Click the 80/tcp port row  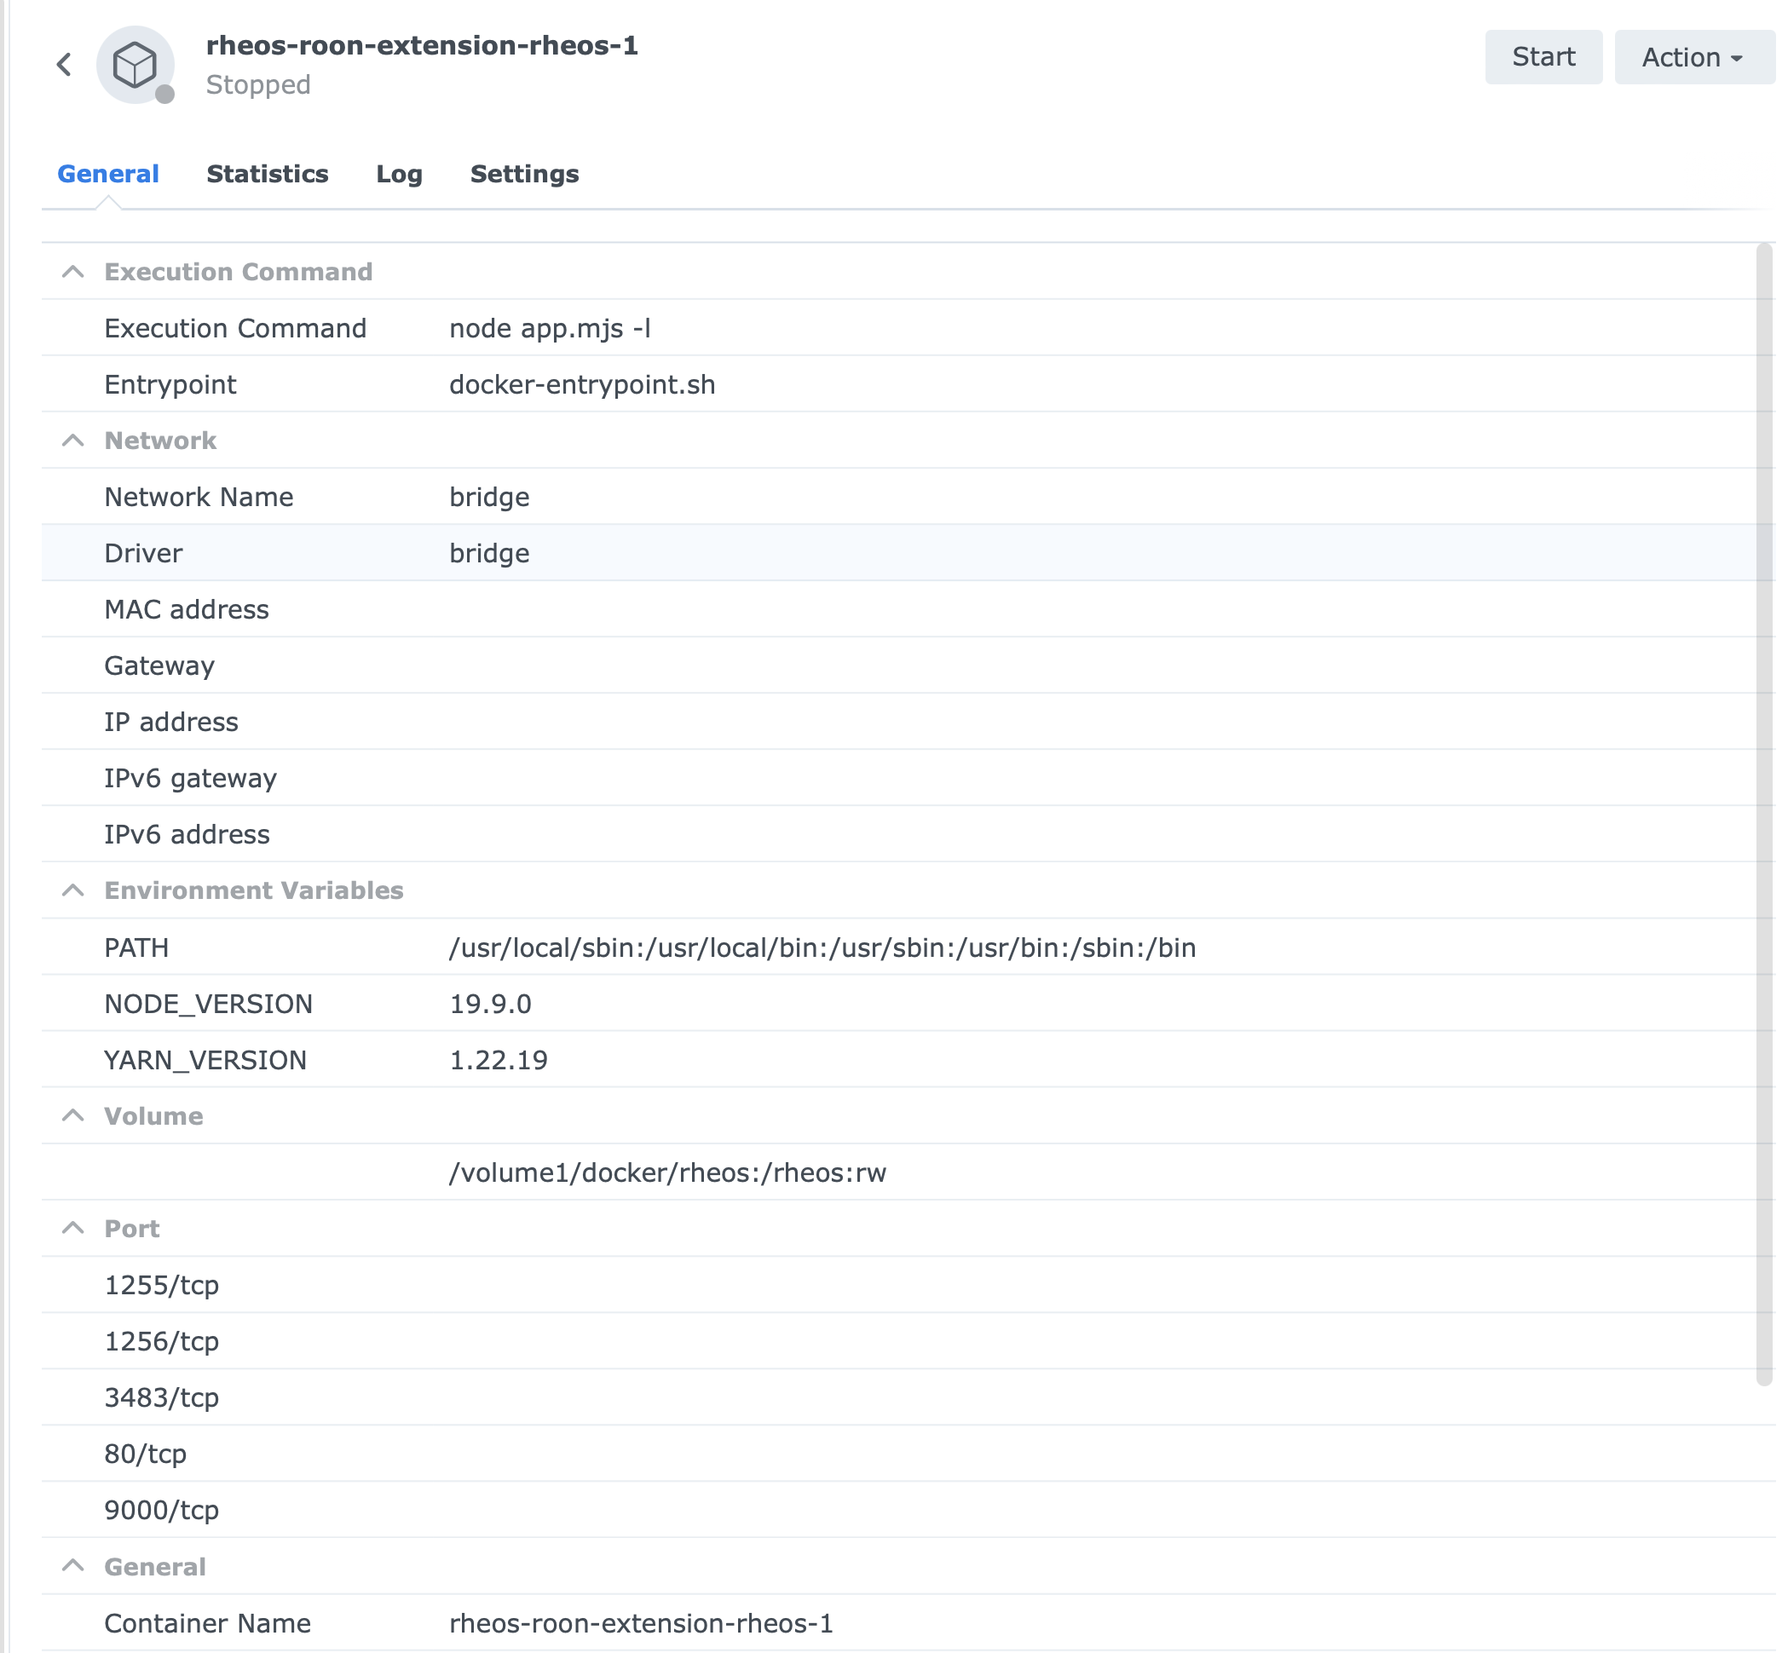(908, 1454)
